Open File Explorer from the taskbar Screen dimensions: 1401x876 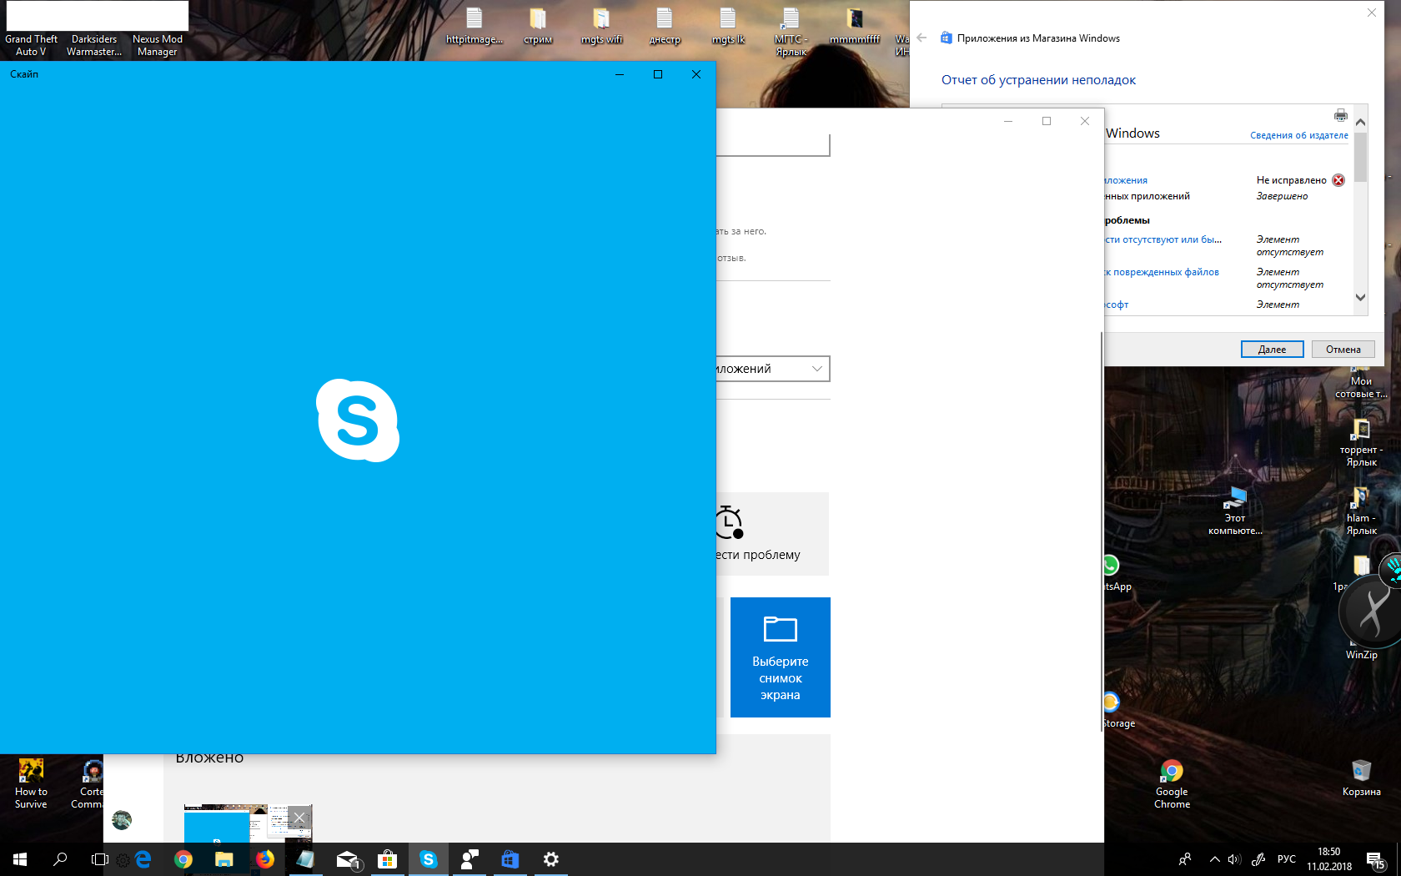(x=224, y=859)
